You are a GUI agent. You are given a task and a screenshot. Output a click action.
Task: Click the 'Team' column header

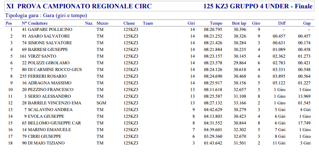(x=148, y=23)
